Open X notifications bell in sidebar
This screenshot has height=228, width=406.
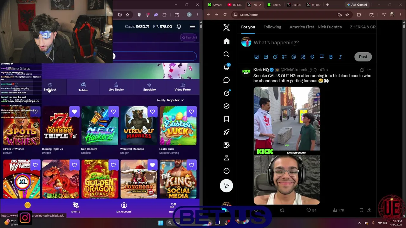(226, 67)
